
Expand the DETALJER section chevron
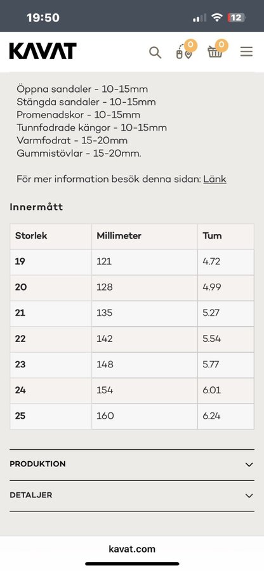tap(249, 496)
